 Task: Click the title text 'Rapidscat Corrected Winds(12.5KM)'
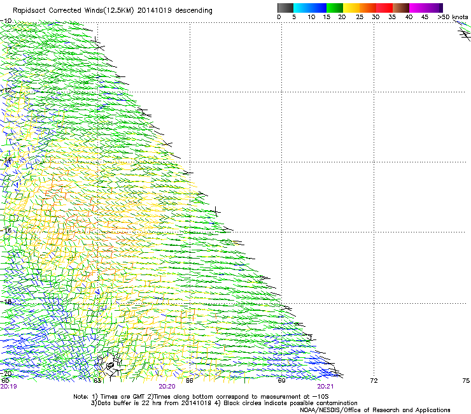pos(73,11)
